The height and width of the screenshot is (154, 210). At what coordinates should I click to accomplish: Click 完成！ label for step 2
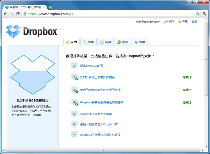coord(187,77)
